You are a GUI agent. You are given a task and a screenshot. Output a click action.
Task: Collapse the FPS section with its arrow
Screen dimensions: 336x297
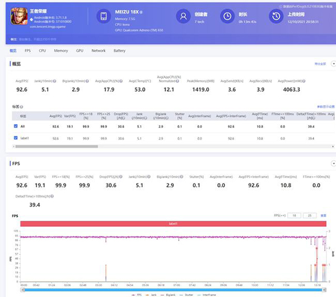[x=333, y=163]
